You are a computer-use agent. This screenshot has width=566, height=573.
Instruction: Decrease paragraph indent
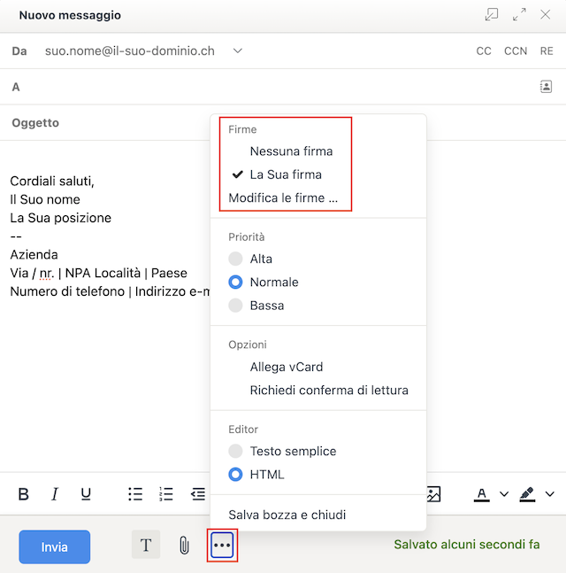click(x=198, y=494)
